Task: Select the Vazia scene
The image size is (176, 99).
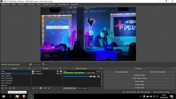Action: (x=16, y=71)
